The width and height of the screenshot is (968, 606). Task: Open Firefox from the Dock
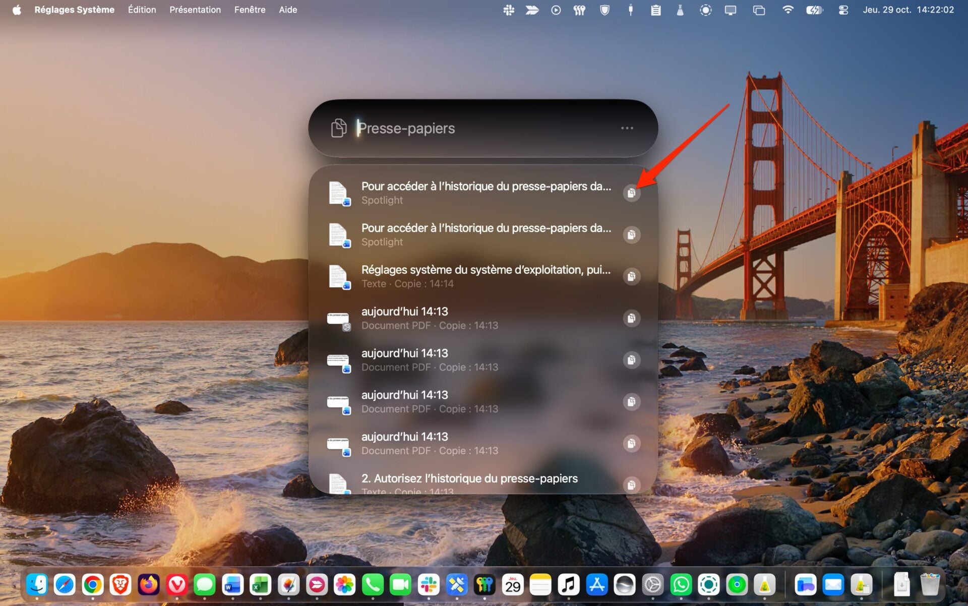[x=149, y=585]
